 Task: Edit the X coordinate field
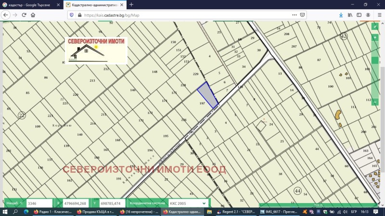(x=76, y=203)
